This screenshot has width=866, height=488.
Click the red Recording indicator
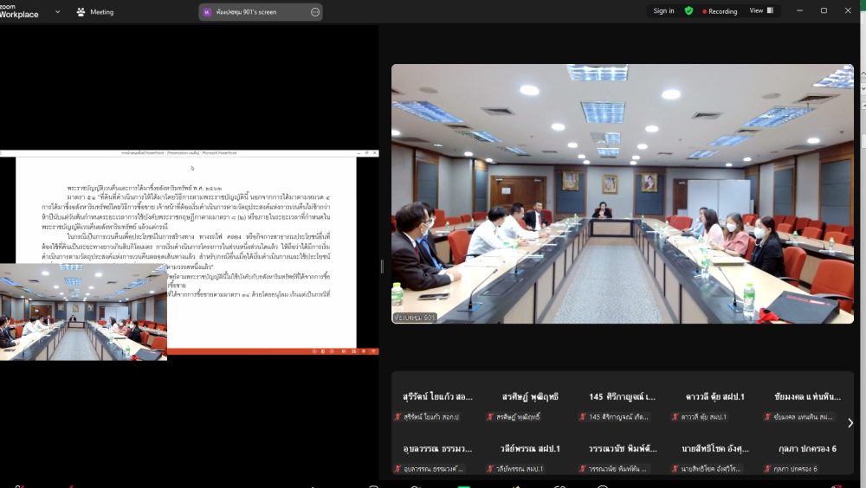pos(720,11)
